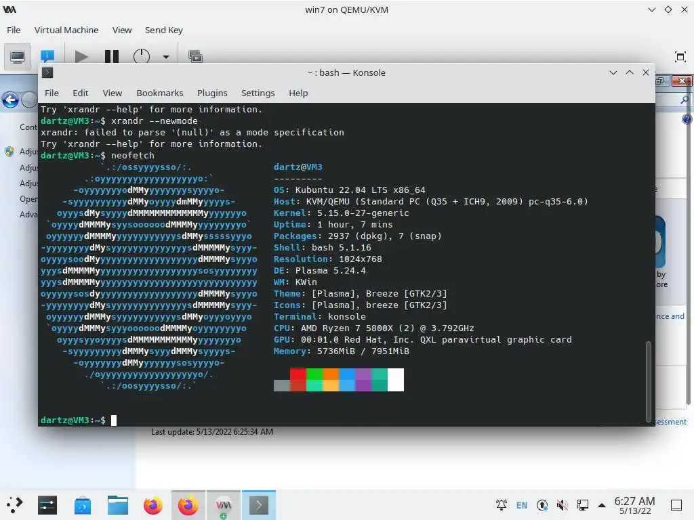The height and width of the screenshot is (520, 694).
Task: Click the search icon in Windows 7 window
Action: (685, 100)
